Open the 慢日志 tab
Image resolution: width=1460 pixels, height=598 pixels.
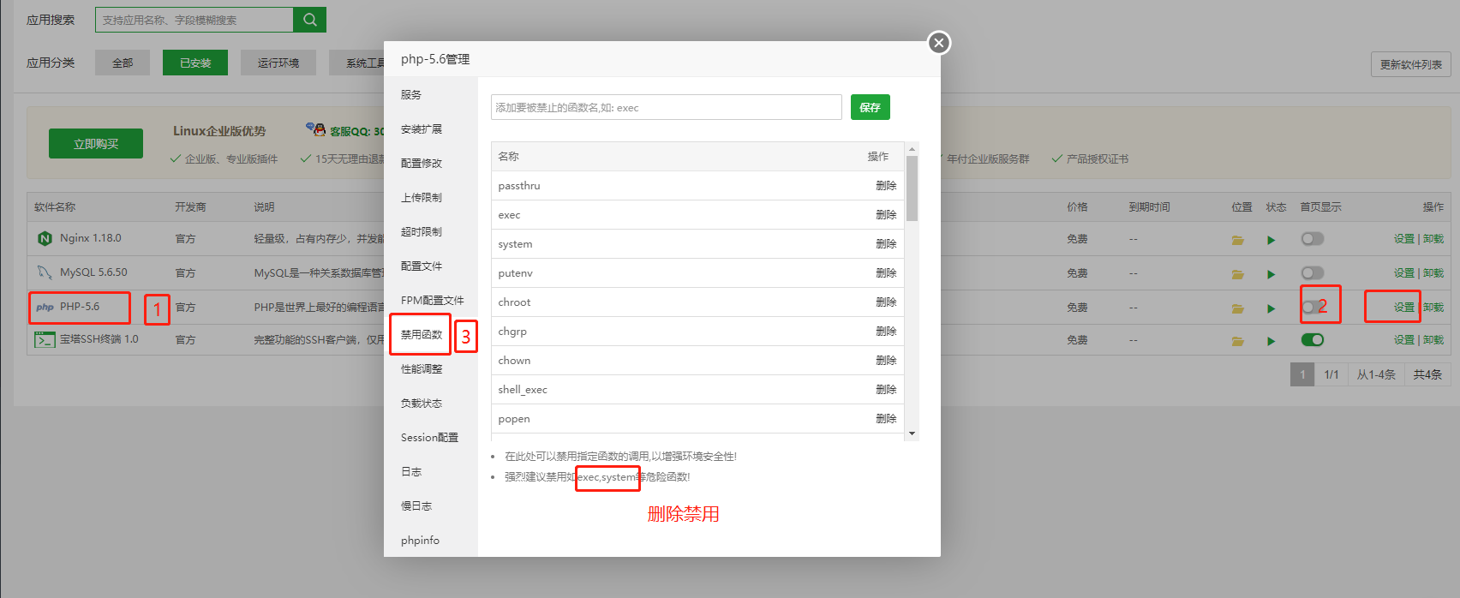click(x=416, y=506)
